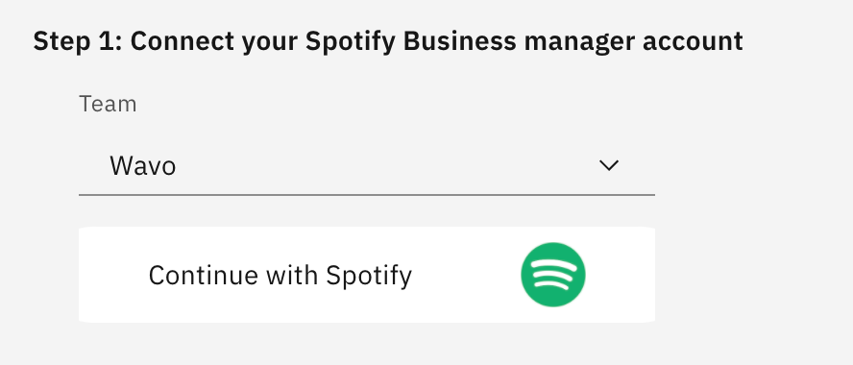Click the Step 1 heading text
The image size is (853, 365).
(x=388, y=41)
